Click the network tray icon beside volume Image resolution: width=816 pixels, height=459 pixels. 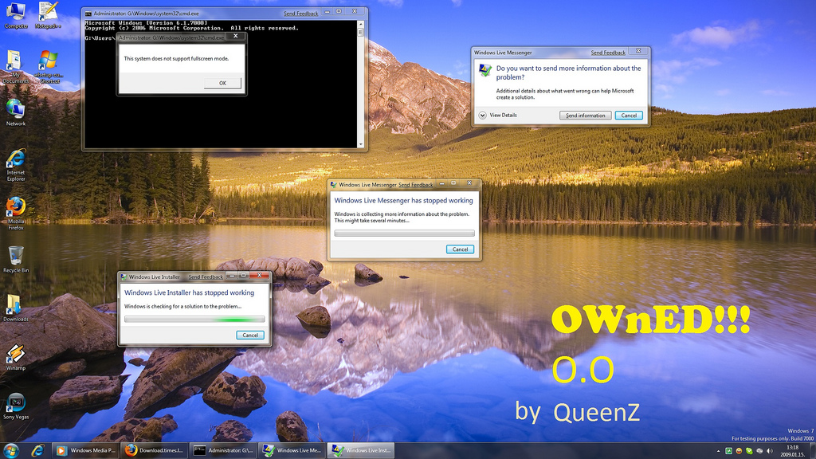(x=759, y=451)
